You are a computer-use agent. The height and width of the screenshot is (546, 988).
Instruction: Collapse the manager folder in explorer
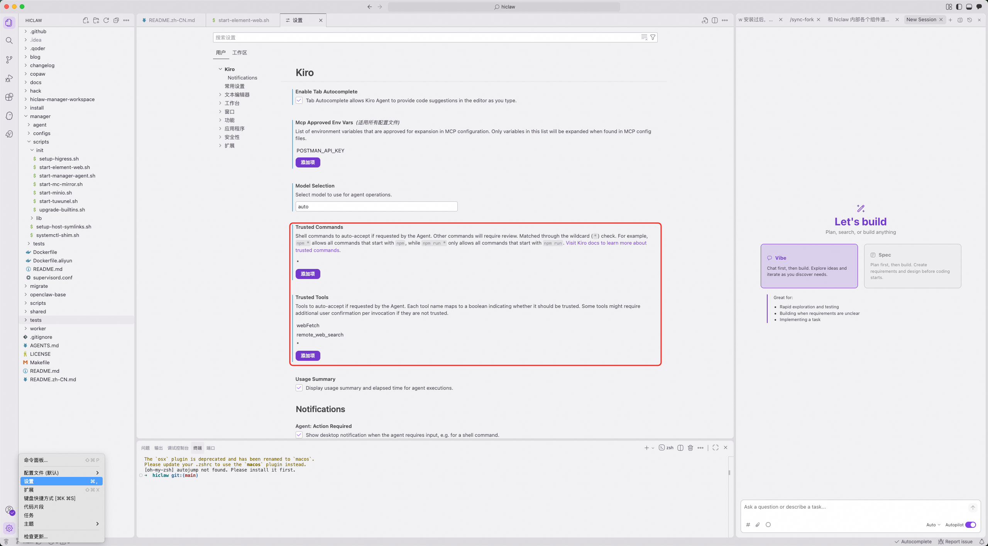coord(40,116)
